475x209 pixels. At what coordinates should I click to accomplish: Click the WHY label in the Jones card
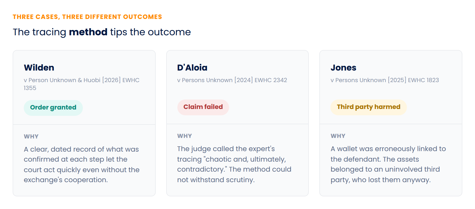point(338,136)
